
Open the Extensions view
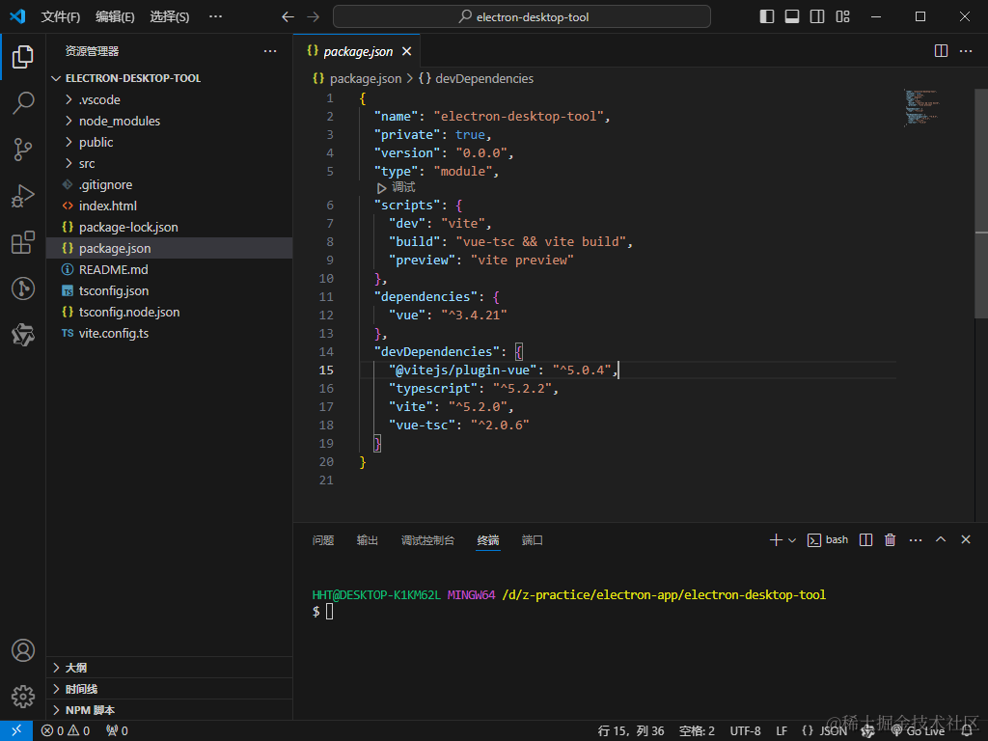click(x=23, y=242)
